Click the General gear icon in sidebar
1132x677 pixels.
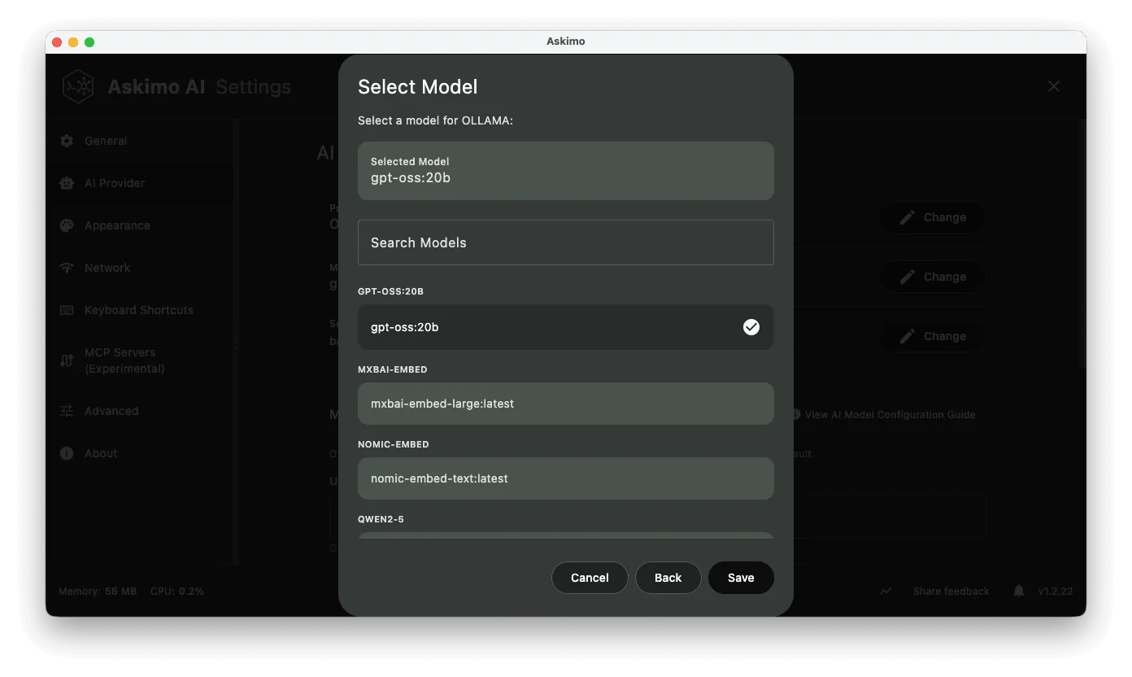pyautogui.click(x=67, y=141)
